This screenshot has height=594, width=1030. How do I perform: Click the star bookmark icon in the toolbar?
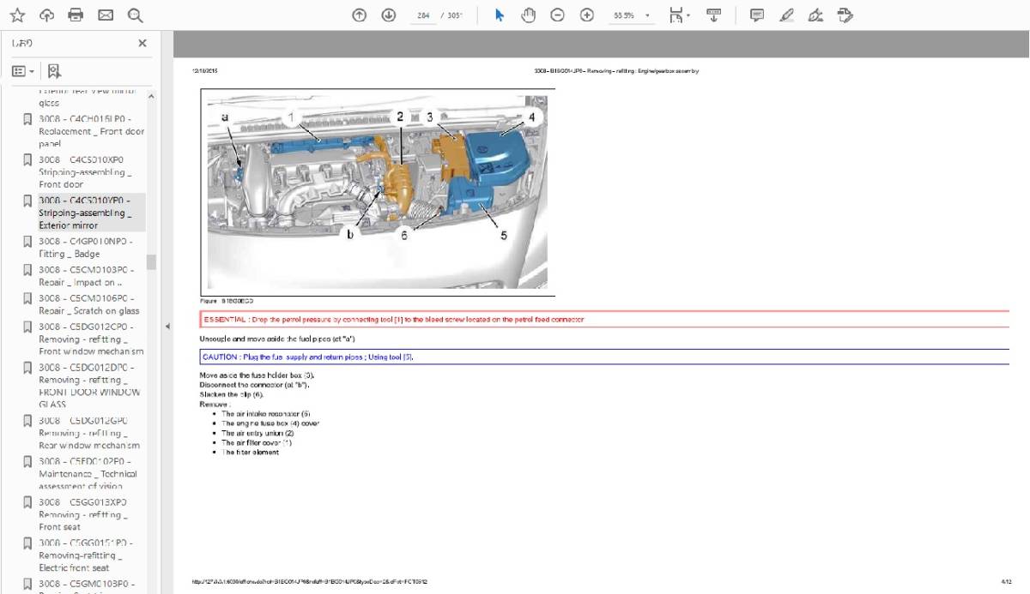pyautogui.click(x=17, y=15)
